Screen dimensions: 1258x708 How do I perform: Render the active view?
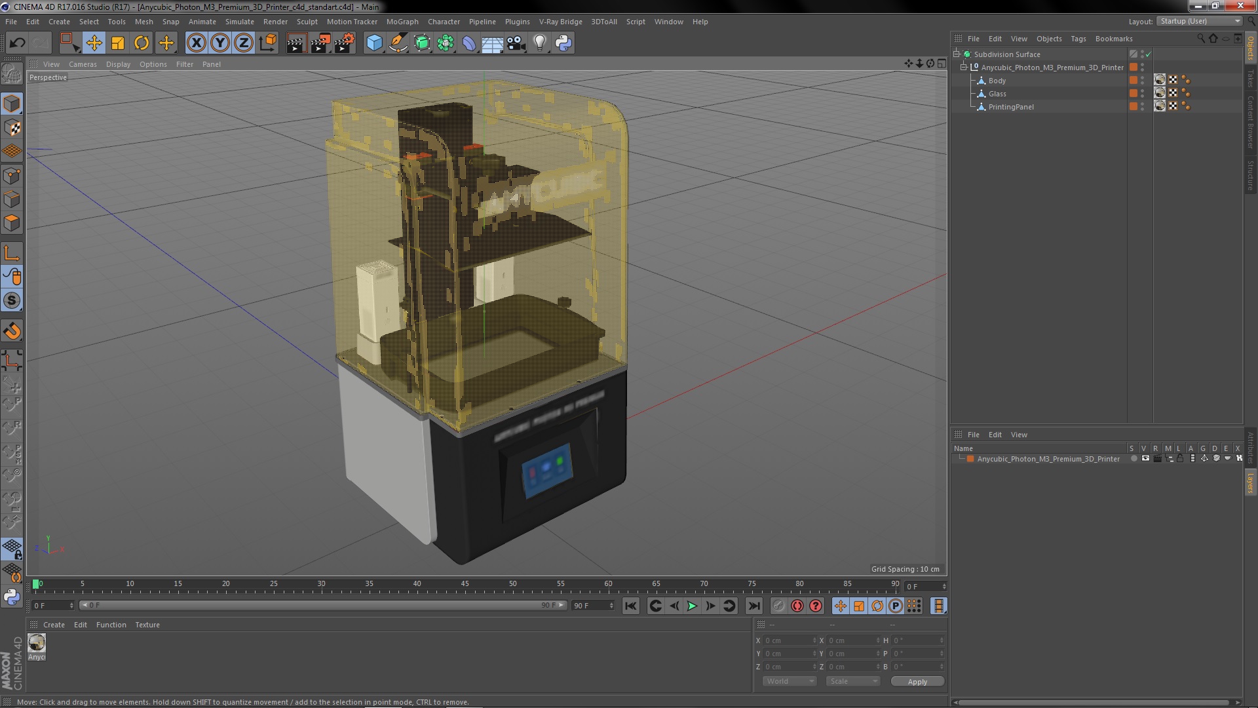pos(296,43)
